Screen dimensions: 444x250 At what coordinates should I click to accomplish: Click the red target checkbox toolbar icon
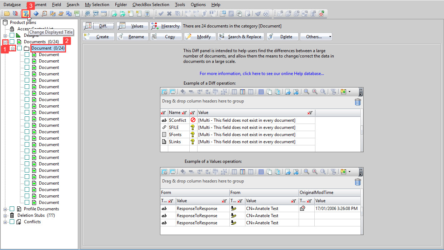322,14
